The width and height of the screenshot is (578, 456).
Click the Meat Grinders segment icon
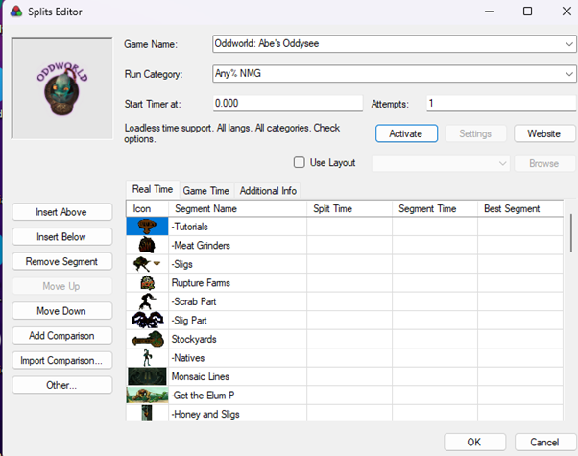147,245
